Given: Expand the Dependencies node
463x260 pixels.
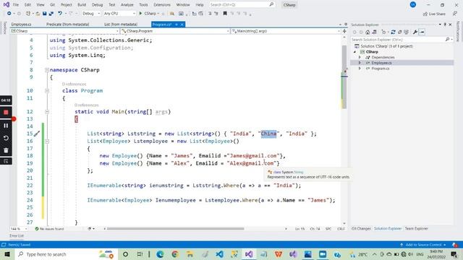Looking at the screenshot, I should point(360,58).
